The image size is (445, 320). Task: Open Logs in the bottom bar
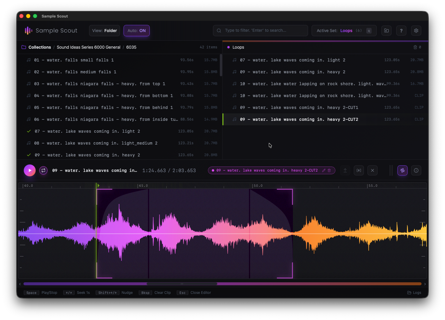pos(414,293)
